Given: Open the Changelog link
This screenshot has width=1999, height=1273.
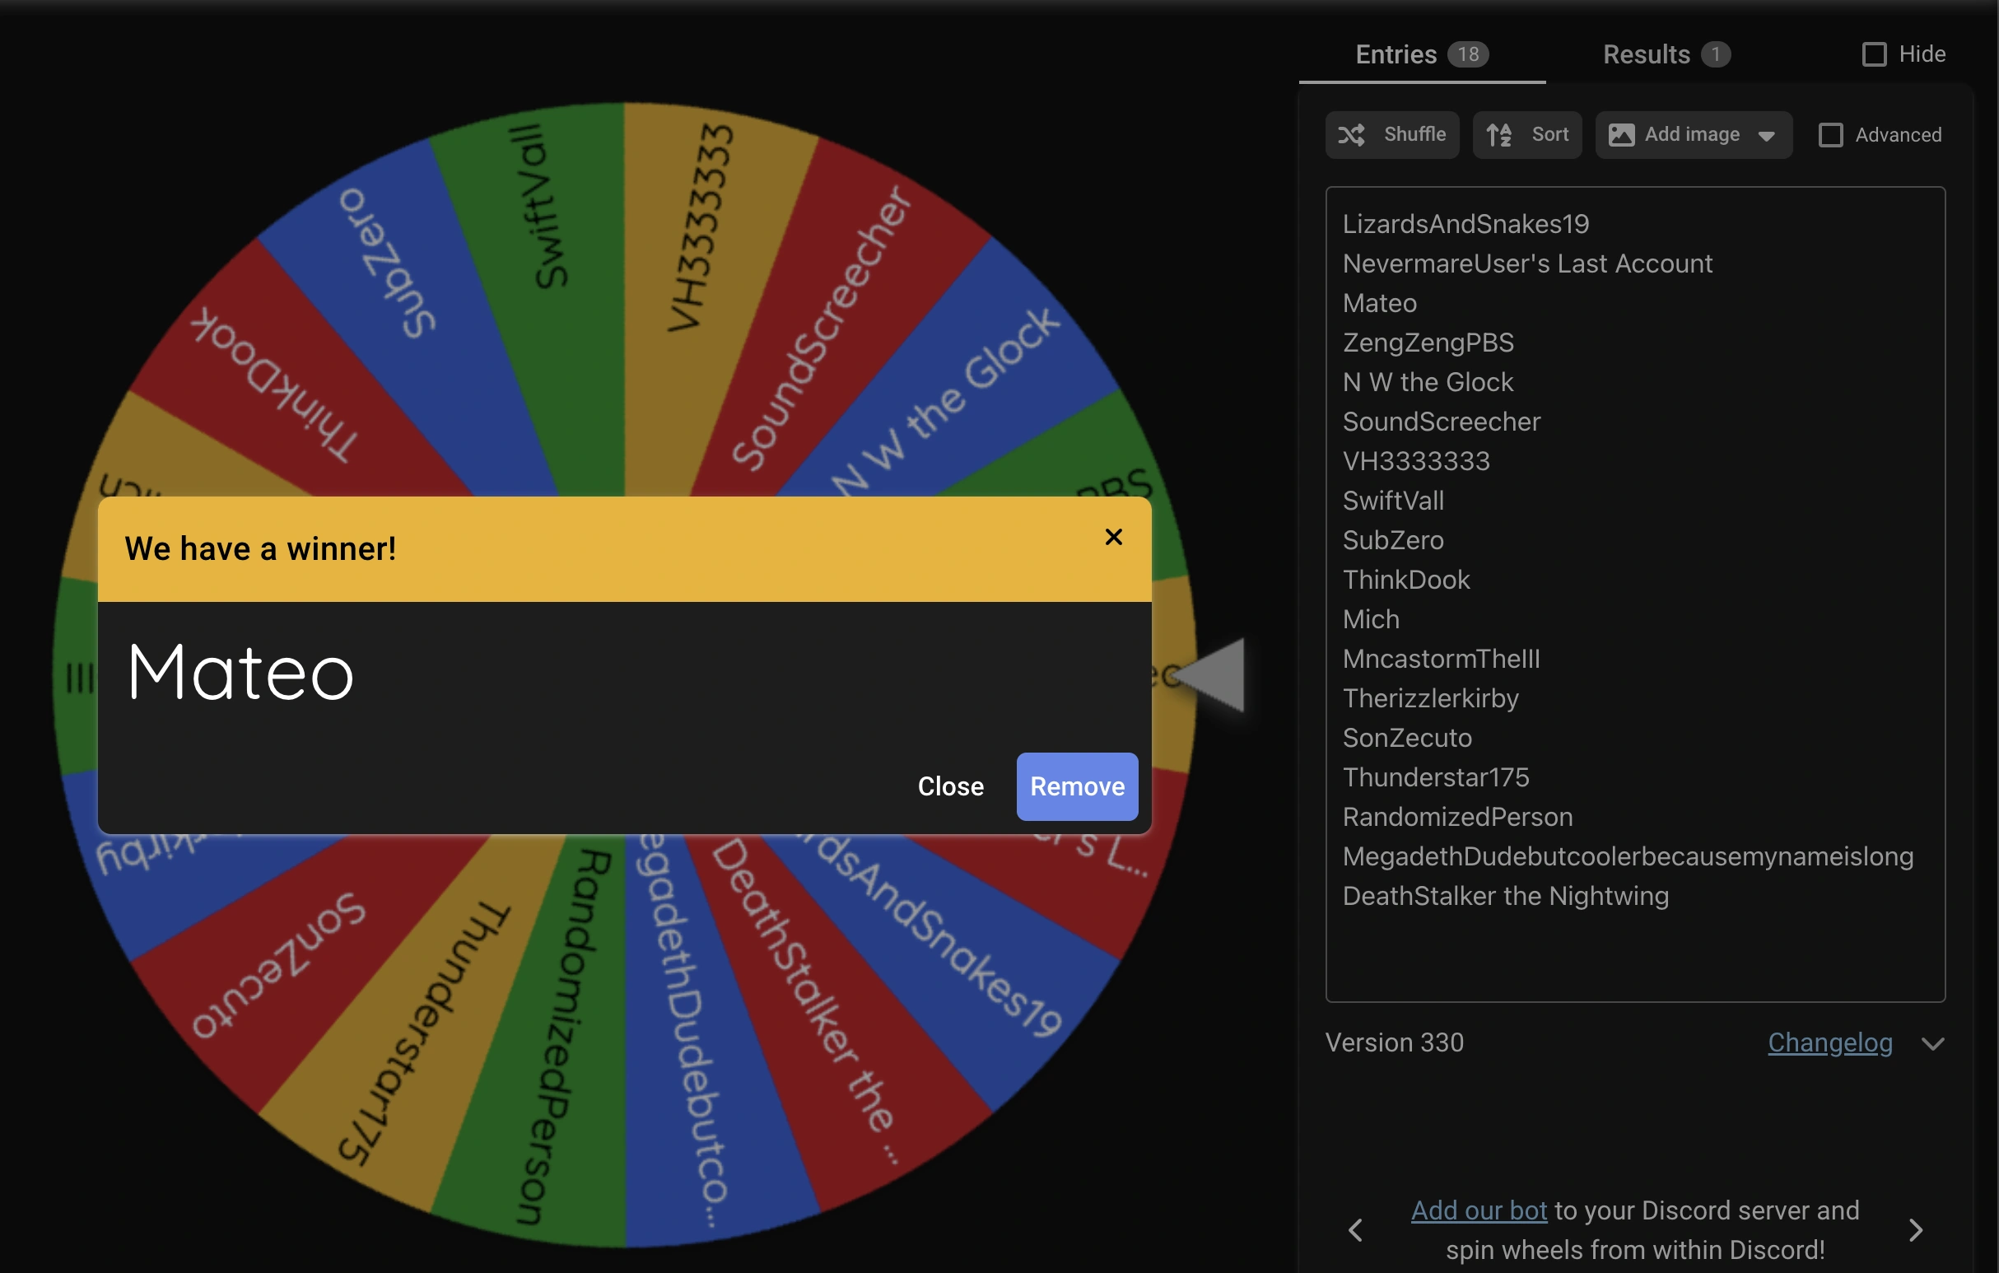Looking at the screenshot, I should [1830, 1042].
